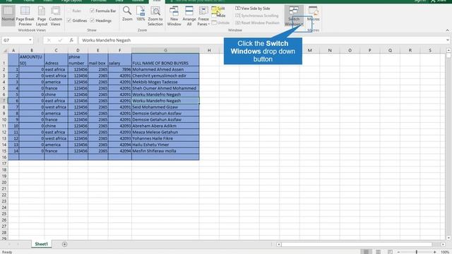Expand the formula bar
Image resolution: width=452 pixels, height=254 pixels.
click(447, 40)
